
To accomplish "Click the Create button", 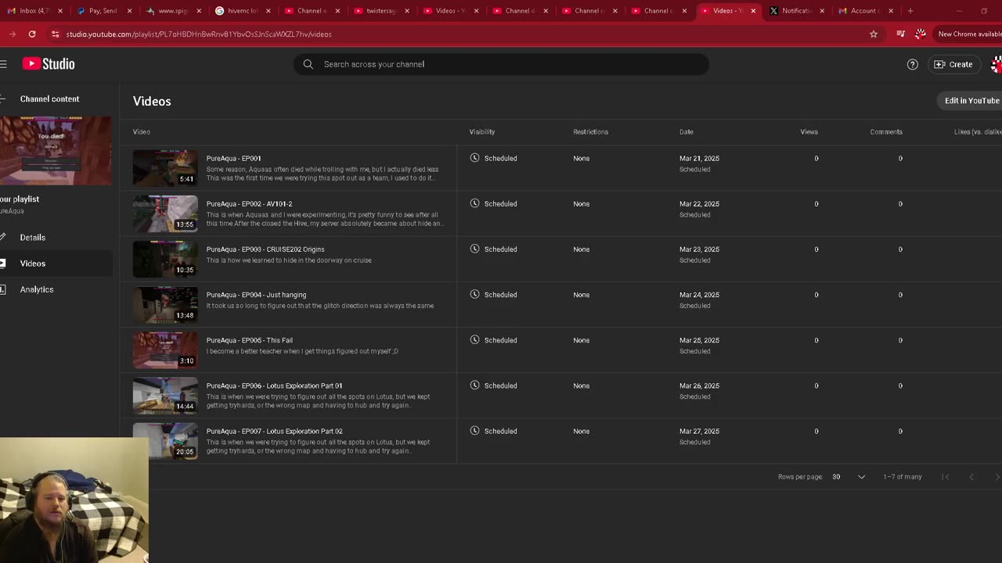I will (953, 64).
